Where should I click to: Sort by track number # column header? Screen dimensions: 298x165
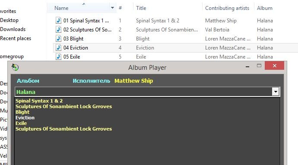click(x=120, y=8)
